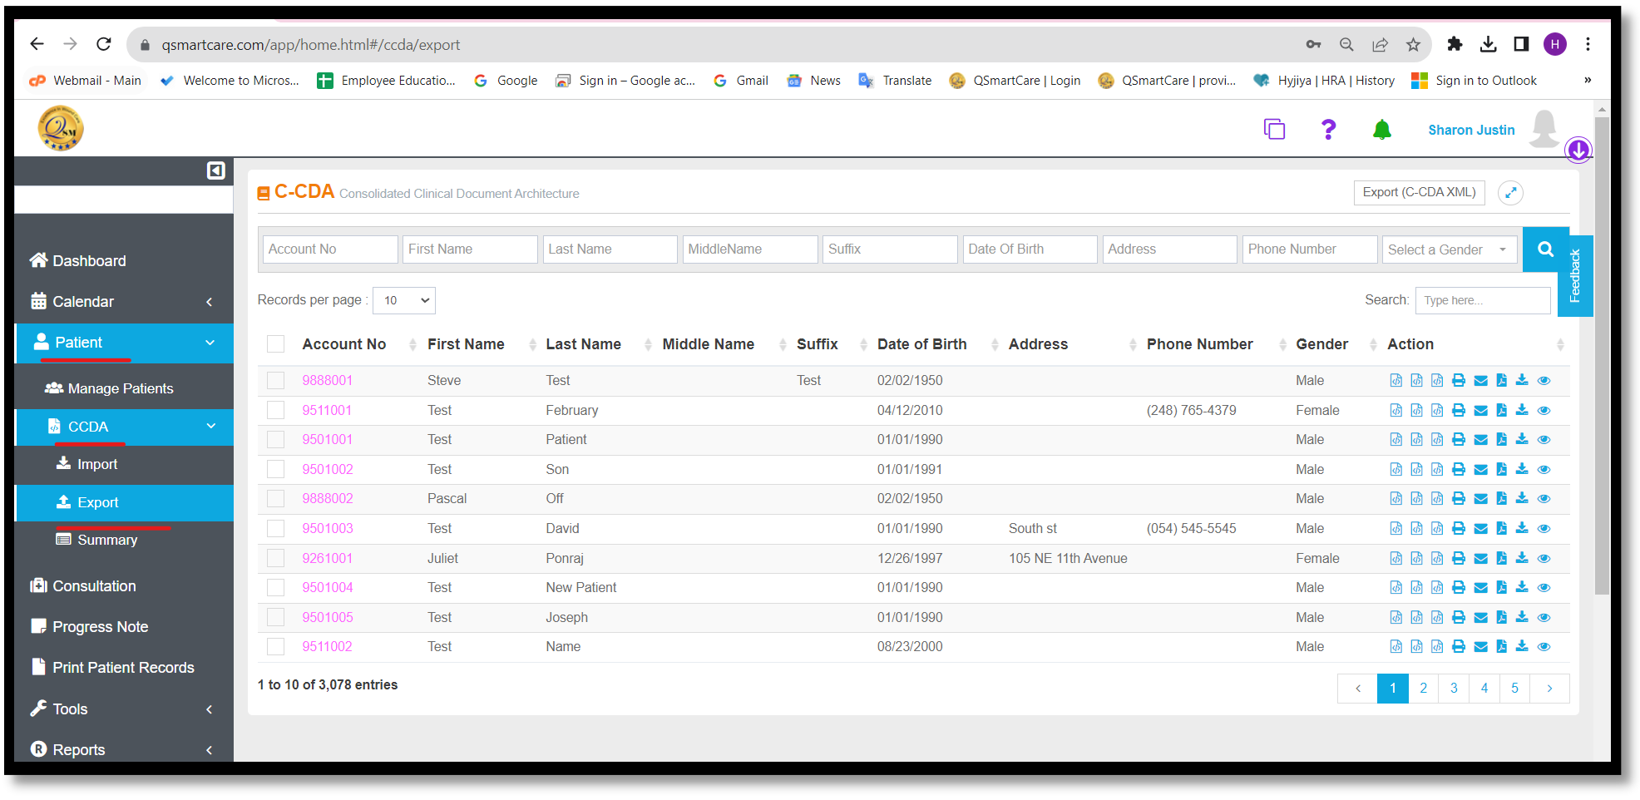The height and width of the screenshot is (800, 1640).
Task: Go to Dashboard in sidebar
Action: pos(89,261)
